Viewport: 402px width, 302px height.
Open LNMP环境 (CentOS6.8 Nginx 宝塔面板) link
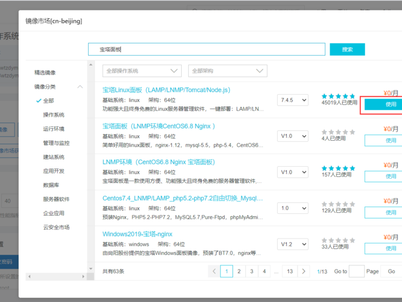pyautogui.click(x=159, y=162)
